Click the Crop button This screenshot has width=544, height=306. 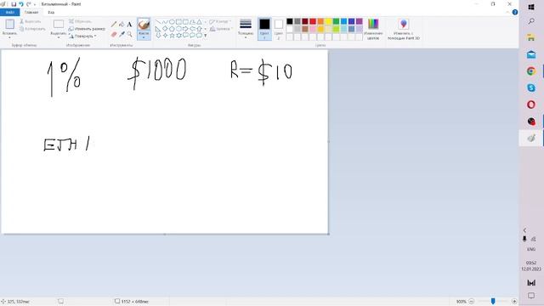[80, 21]
